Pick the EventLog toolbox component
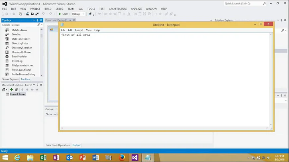The height and width of the screenshot is (162, 289). click(17, 61)
